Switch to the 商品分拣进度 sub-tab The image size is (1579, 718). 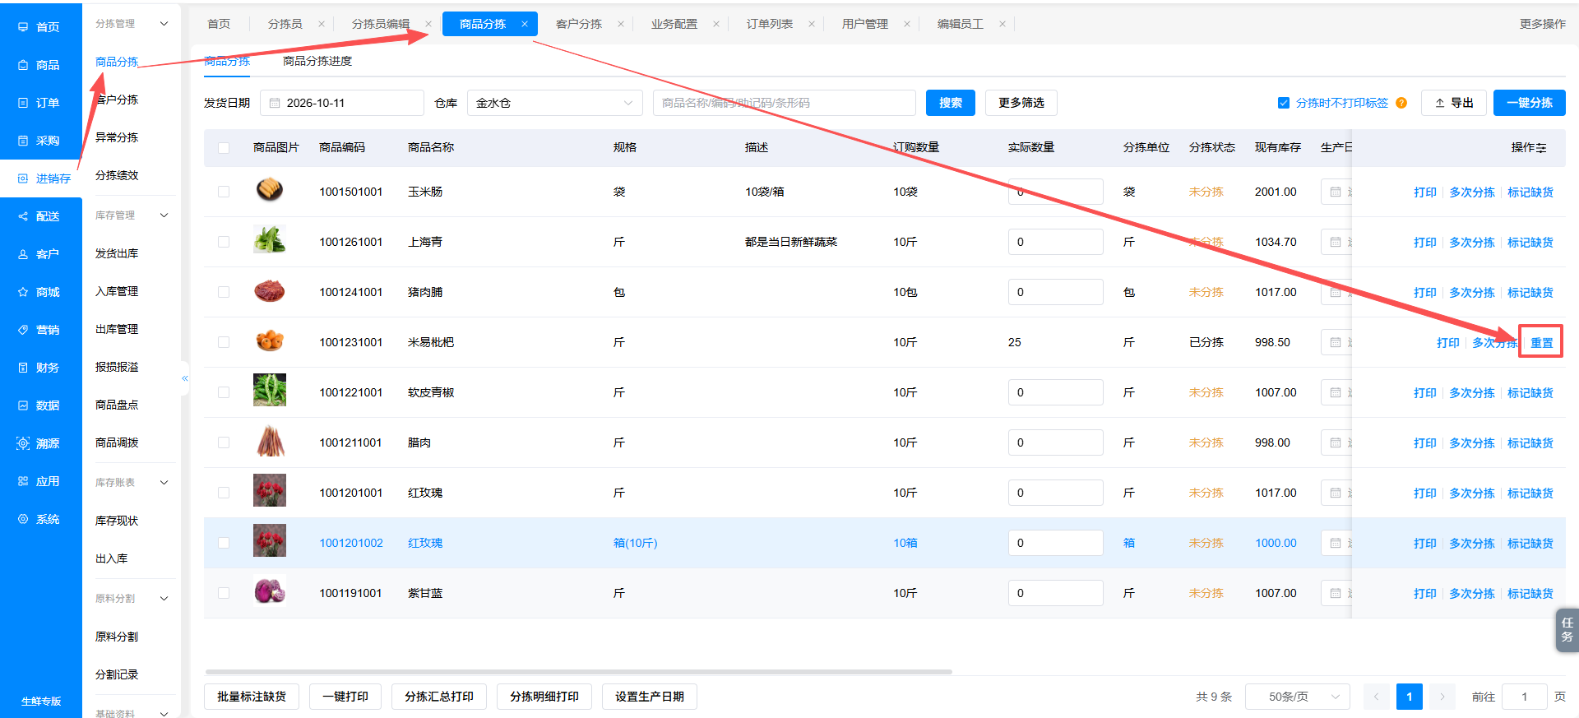tap(317, 61)
